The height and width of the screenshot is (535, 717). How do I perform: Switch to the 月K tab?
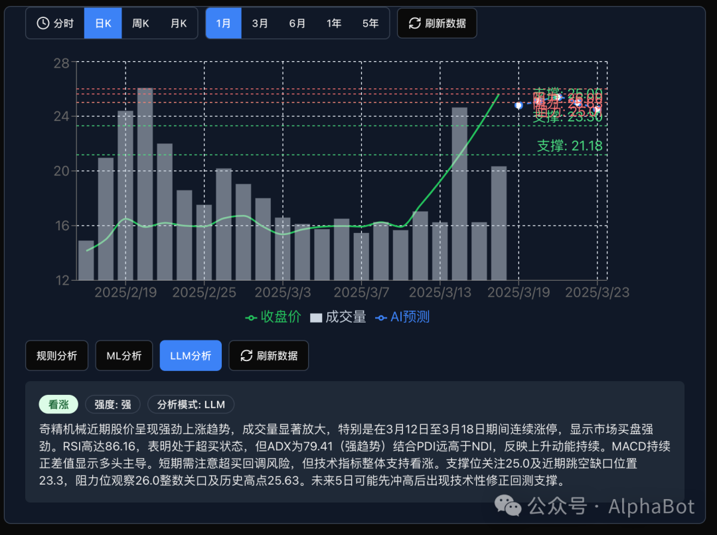click(178, 23)
